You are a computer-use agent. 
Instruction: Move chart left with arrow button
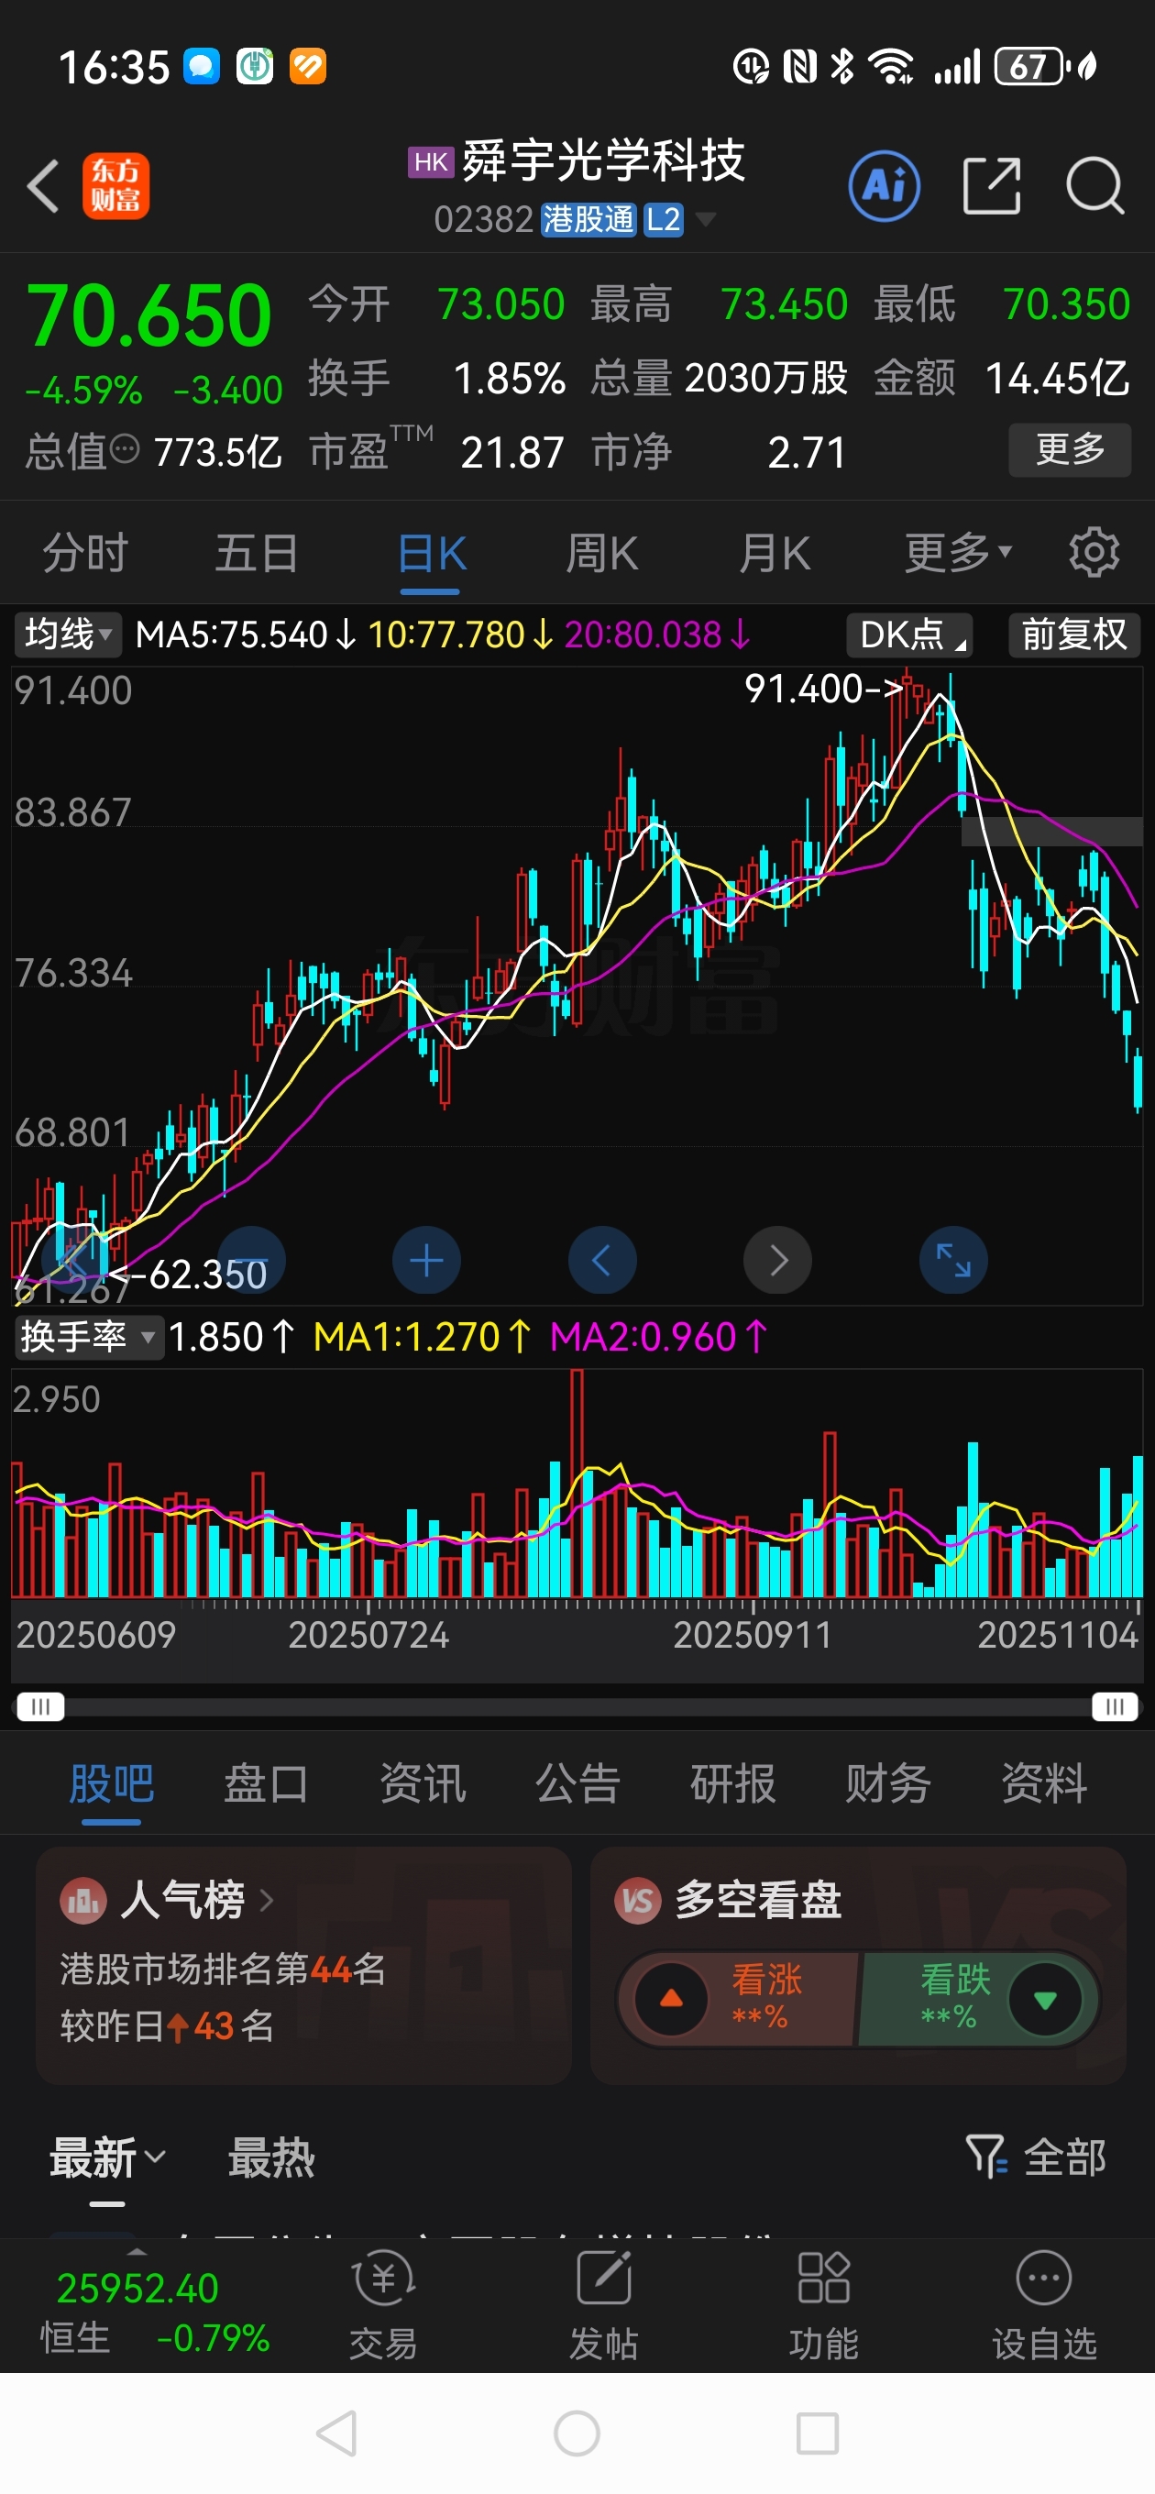click(602, 1261)
